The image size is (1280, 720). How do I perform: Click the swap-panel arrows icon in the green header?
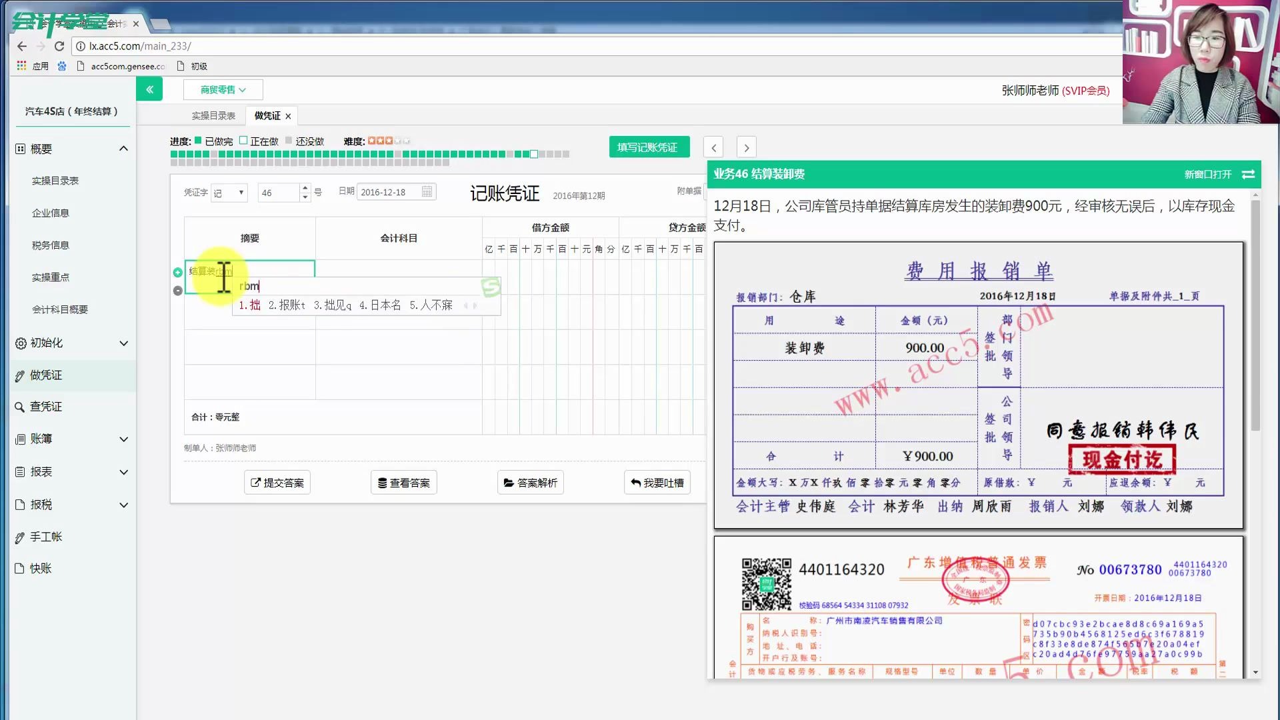[x=1249, y=174]
